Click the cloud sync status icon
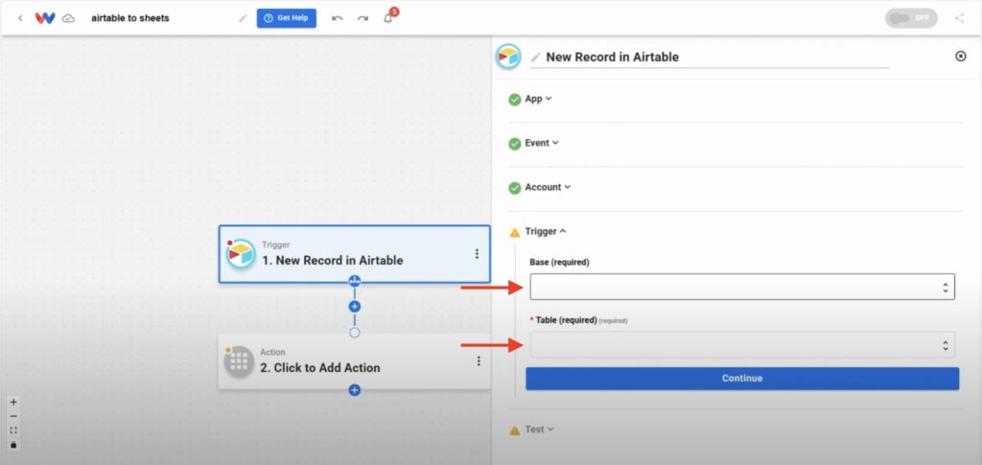Image resolution: width=982 pixels, height=465 pixels. tap(68, 19)
